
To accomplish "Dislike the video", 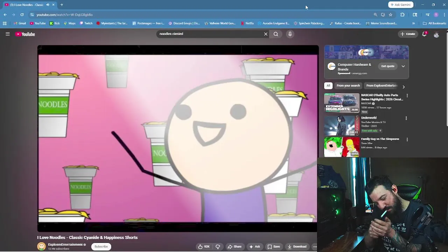I will (218, 247).
